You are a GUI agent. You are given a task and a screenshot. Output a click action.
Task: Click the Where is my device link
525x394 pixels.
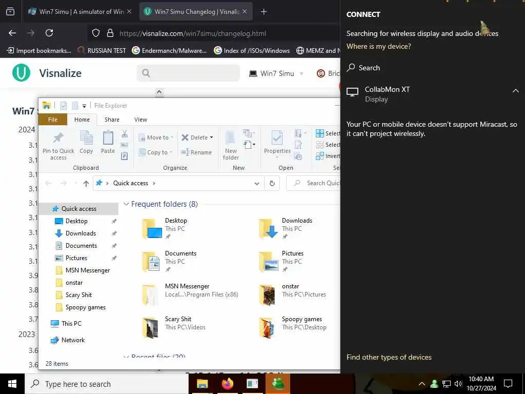[x=379, y=47]
